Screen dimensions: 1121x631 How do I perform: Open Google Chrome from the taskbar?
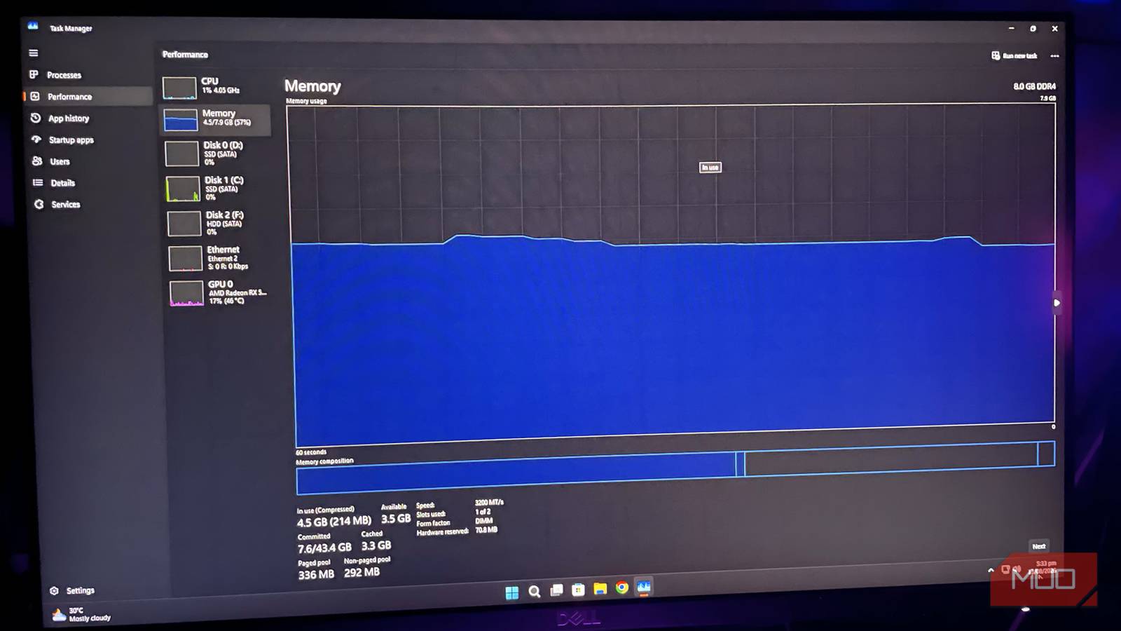[x=621, y=588]
